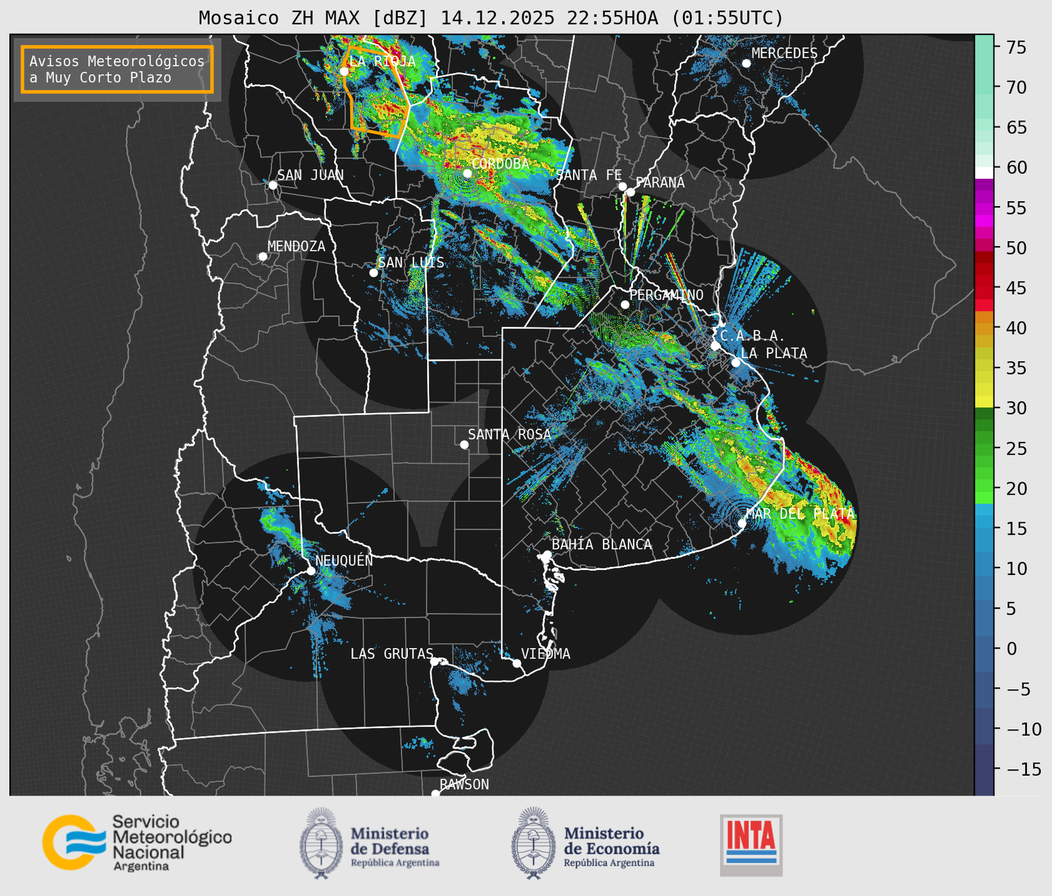Screen dimensions: 1052x896
Task: Click the Servicio Meteorológico Nacional logo
Action: point(137,842)
